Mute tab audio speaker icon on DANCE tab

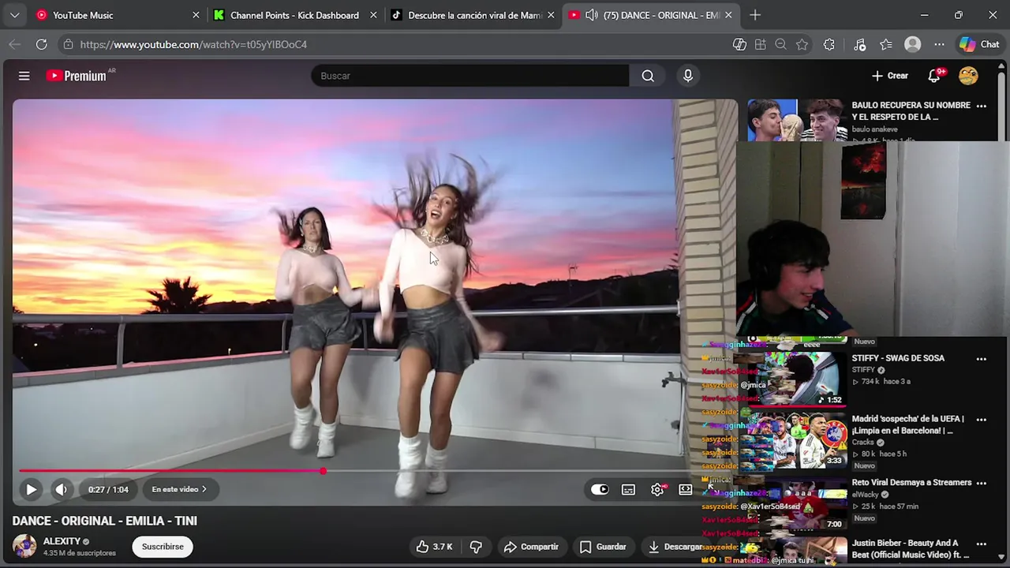[591, 15]
